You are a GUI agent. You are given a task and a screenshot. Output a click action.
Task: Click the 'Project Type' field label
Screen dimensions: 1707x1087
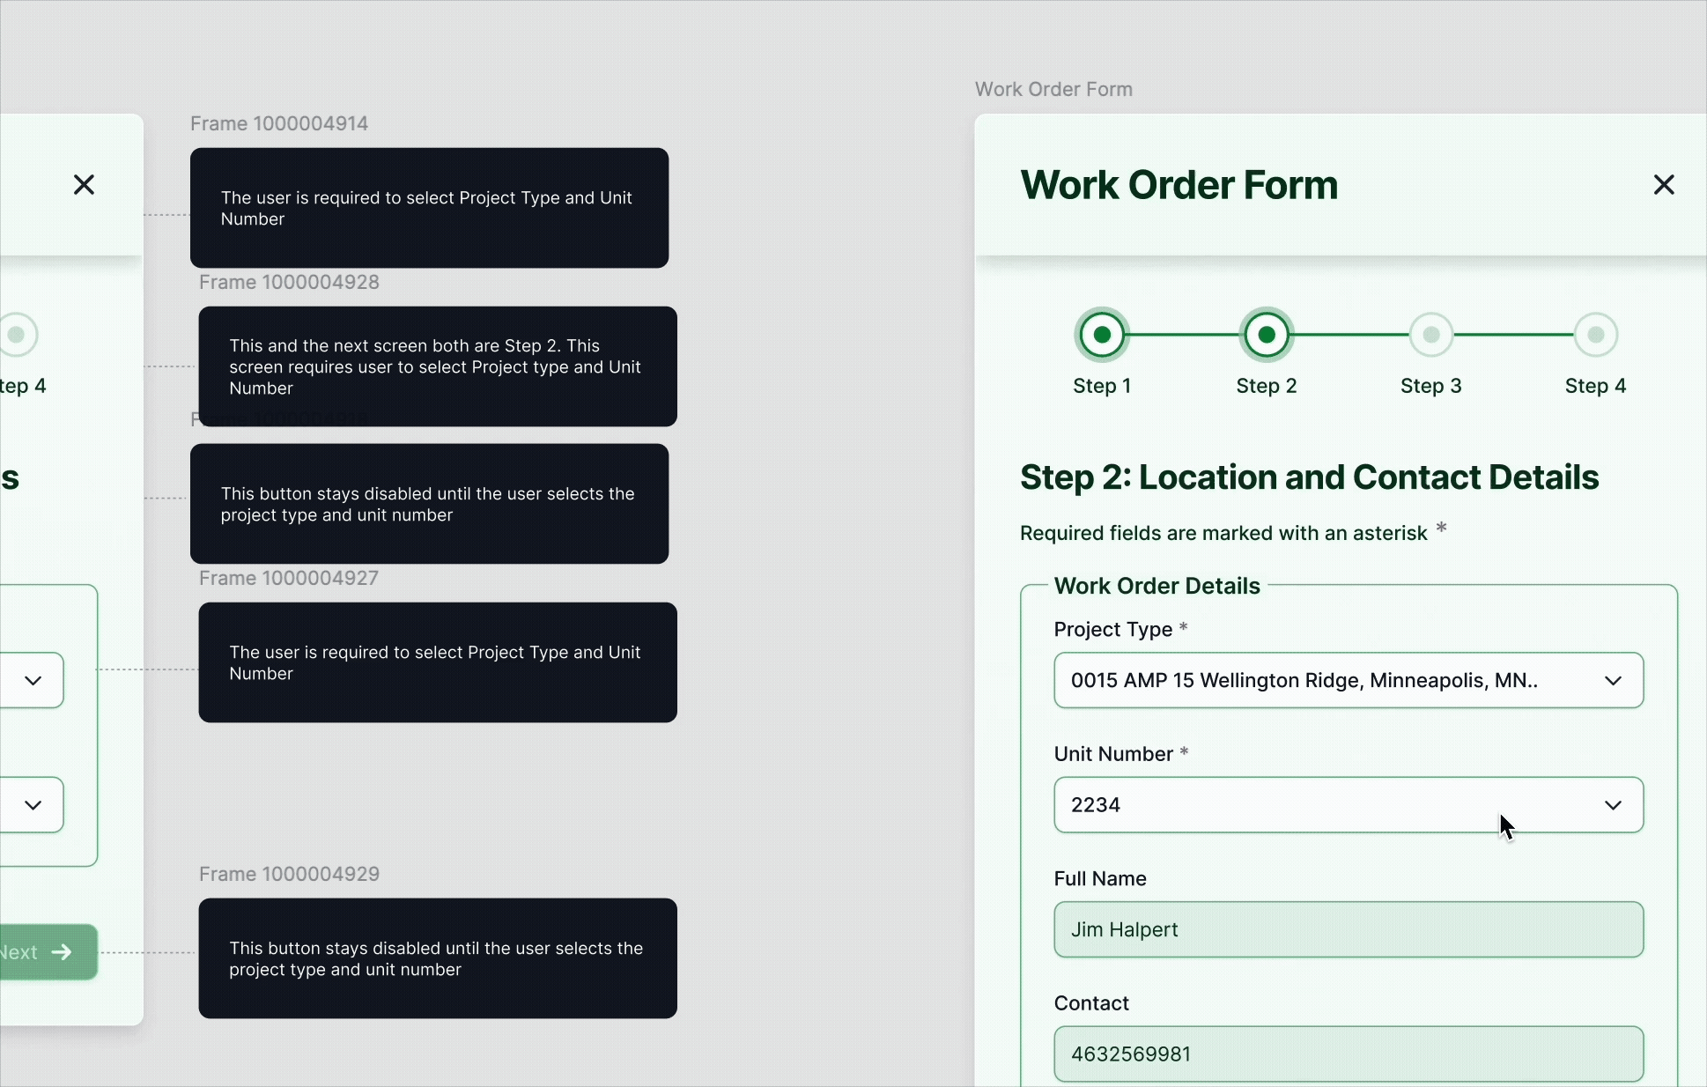click(1112, 629)
